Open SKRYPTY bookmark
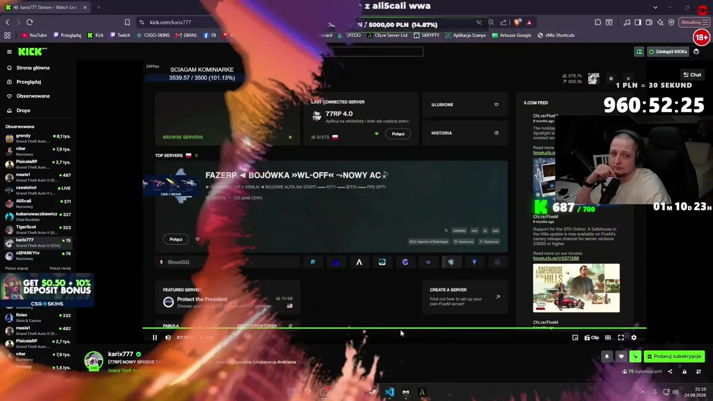Image resolution: width=713 pixels, height=401 pixels. [427, 35]
